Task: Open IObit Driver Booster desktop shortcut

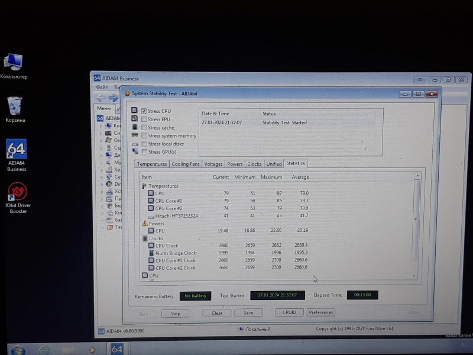Action: 17,192
